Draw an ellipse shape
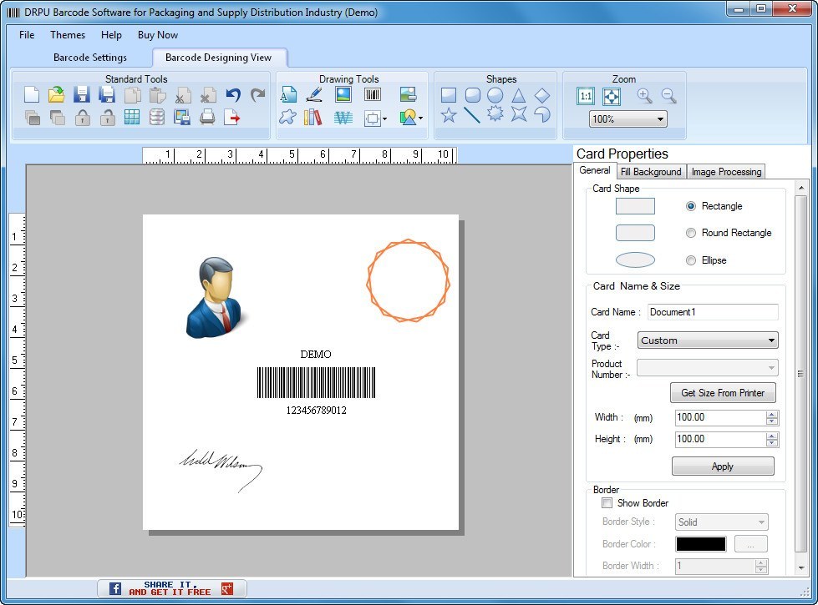 495,95
